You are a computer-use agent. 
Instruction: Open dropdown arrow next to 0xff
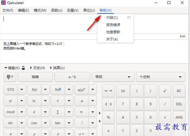point(69,90)
